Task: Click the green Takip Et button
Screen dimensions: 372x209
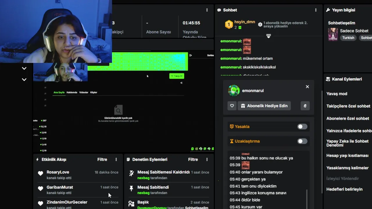Action: [x=177, y=76]
